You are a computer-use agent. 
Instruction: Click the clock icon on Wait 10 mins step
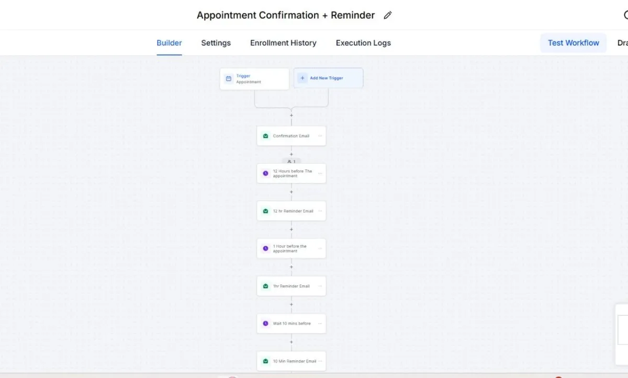pyautogui.click(x=265, y=324)
